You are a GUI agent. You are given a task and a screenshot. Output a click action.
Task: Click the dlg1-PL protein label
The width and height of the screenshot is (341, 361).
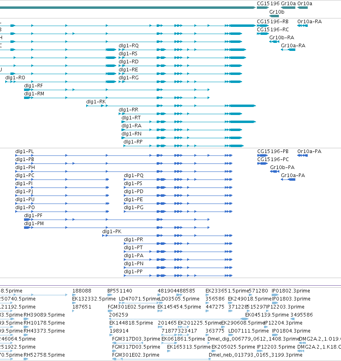click(24, 151)
